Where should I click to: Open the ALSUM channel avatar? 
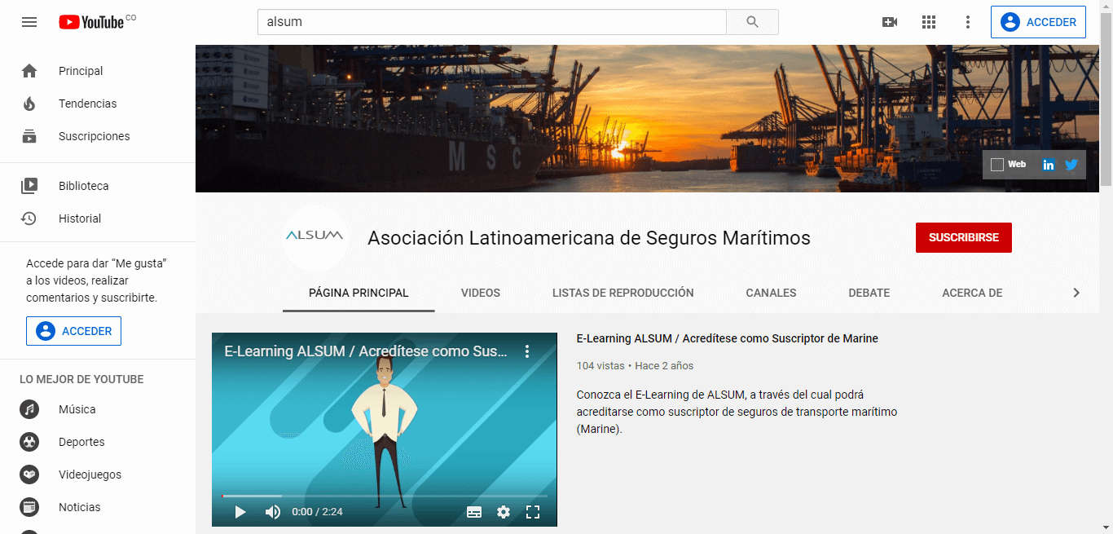(315, 237)
